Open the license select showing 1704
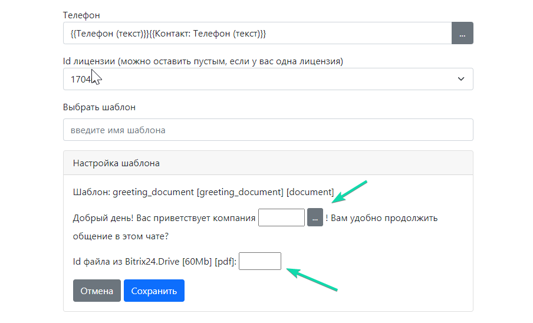The height and width of the screenshot is (323, 533). pyautogui.click(x=259, y=79)
